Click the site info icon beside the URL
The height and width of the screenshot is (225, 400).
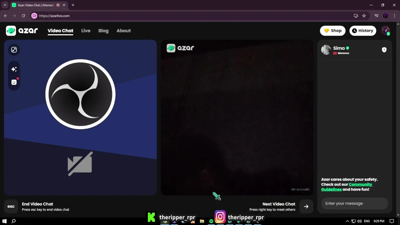tap(34, 16)
